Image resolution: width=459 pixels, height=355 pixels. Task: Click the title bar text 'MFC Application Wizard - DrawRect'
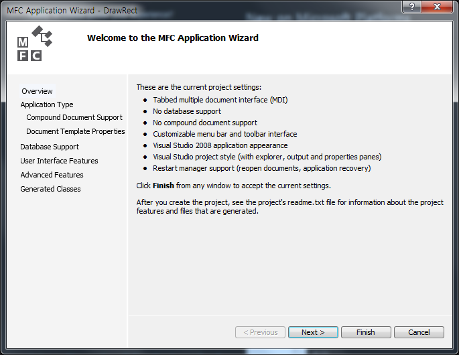coord(72,11)
